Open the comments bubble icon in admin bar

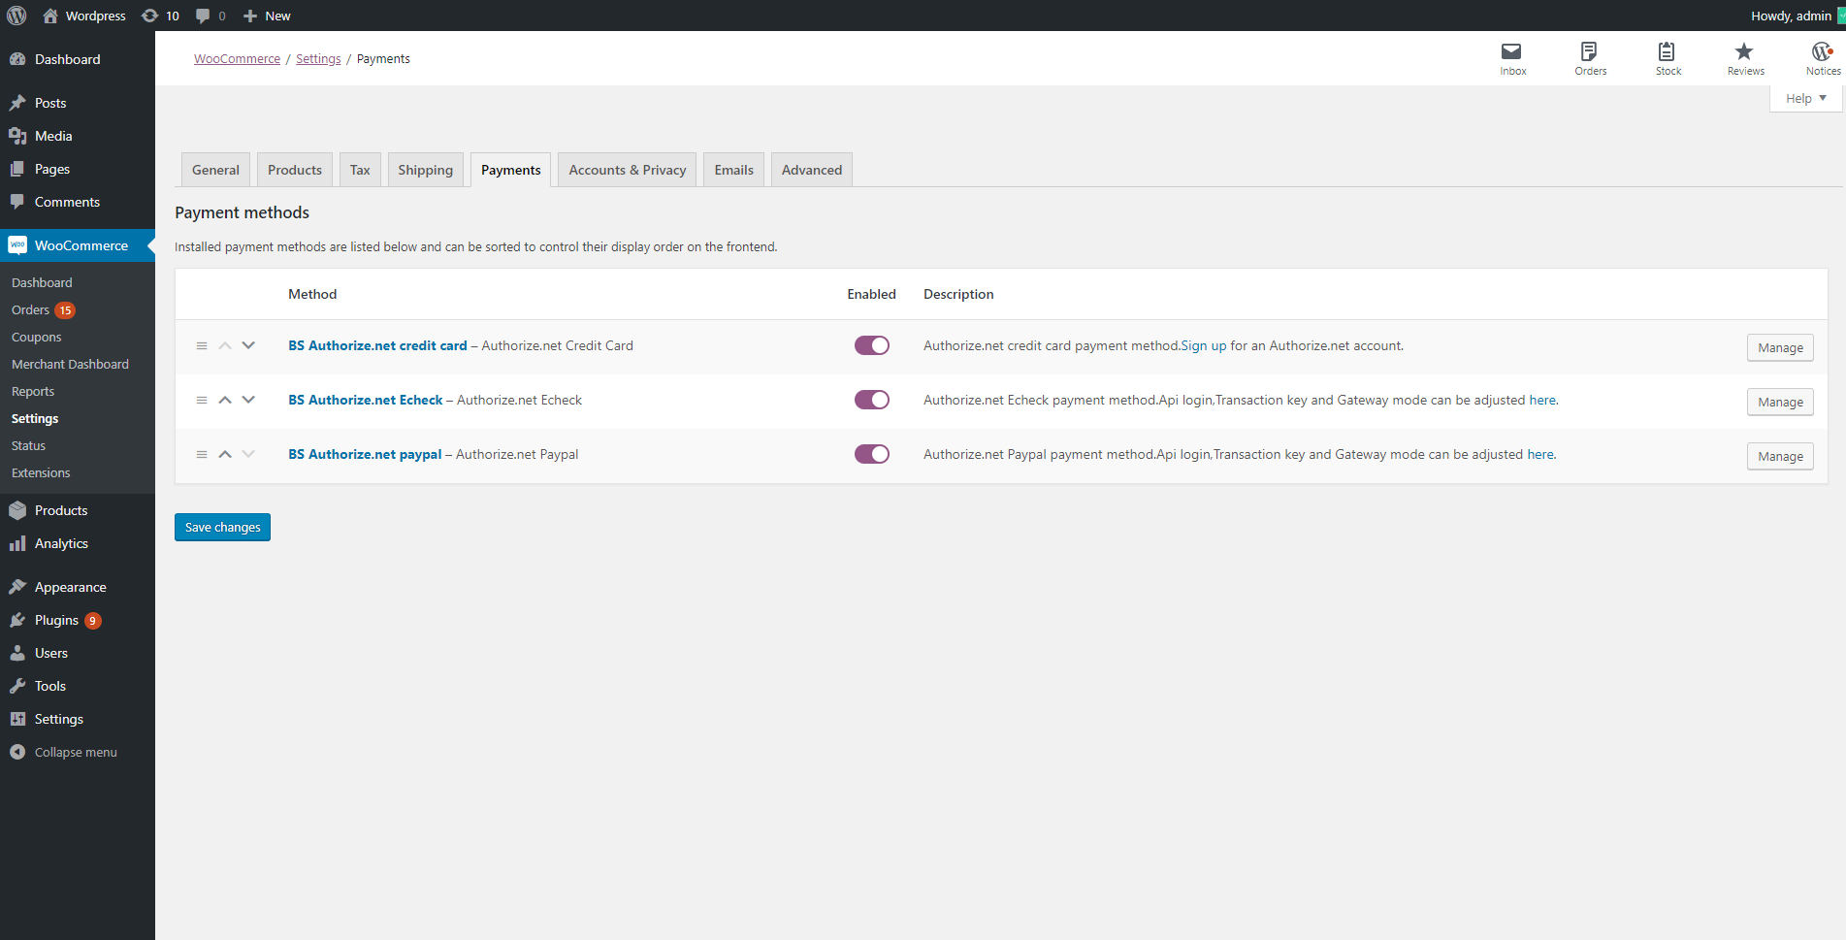coord(203,16)
